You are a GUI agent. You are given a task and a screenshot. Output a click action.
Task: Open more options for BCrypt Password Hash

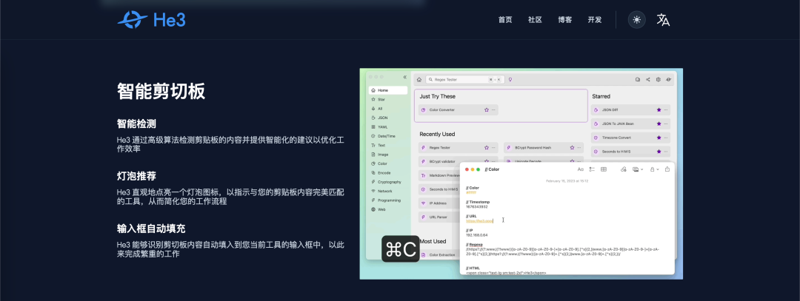(579, 148)
